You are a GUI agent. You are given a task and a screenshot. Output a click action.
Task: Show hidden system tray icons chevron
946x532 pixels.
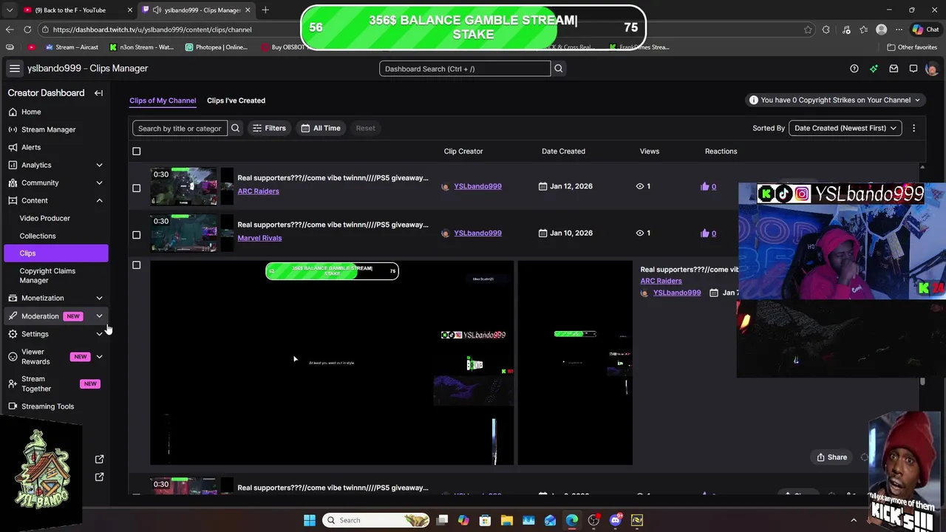pyautogui.click(x=854, y=520)
